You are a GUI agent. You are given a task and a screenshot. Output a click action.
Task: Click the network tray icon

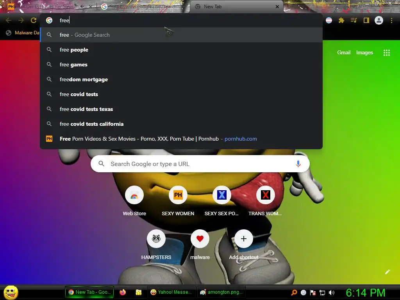pyautogui.click(x=322, y=293)
